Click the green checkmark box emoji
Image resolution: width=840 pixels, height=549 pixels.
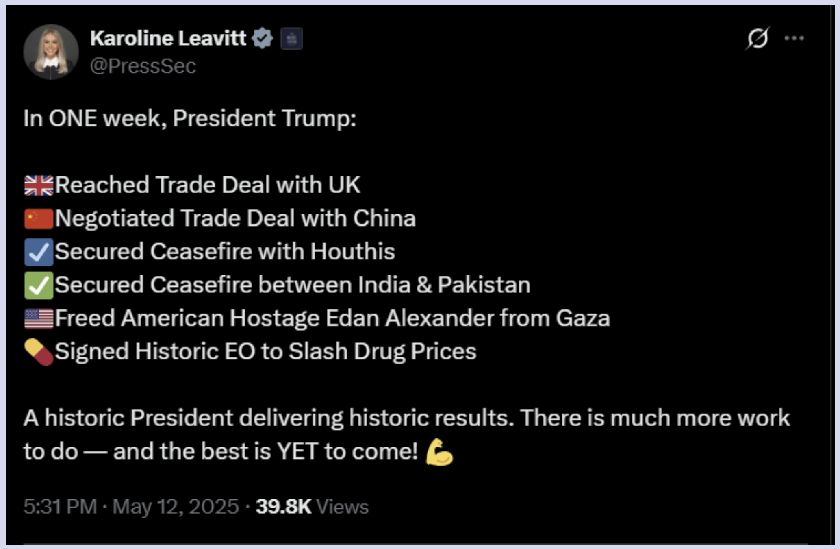coord(39,285)
